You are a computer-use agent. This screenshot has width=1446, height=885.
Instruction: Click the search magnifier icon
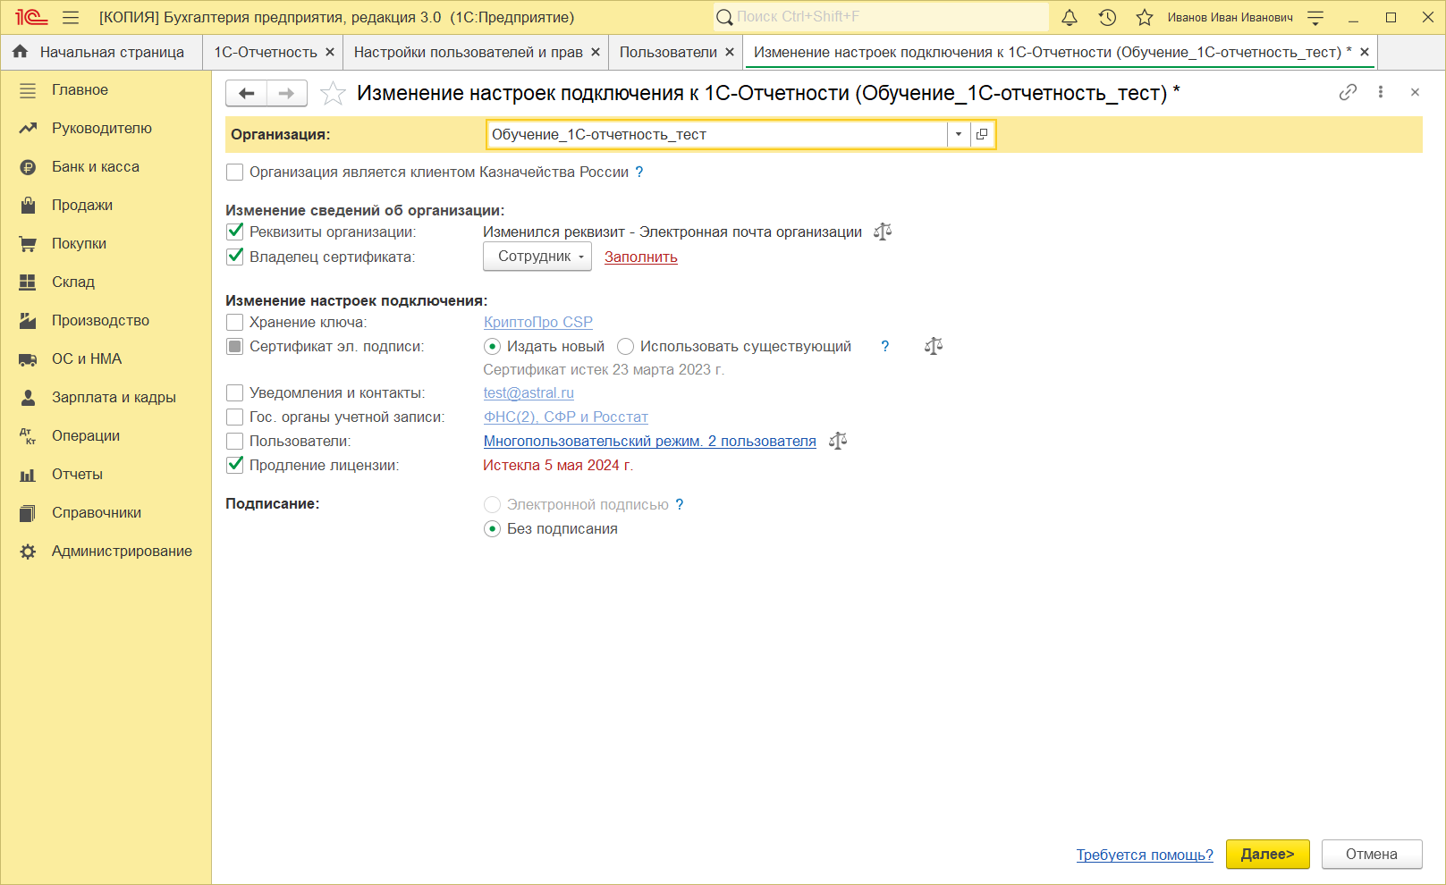pyautogui.click(x=724, y=17)
